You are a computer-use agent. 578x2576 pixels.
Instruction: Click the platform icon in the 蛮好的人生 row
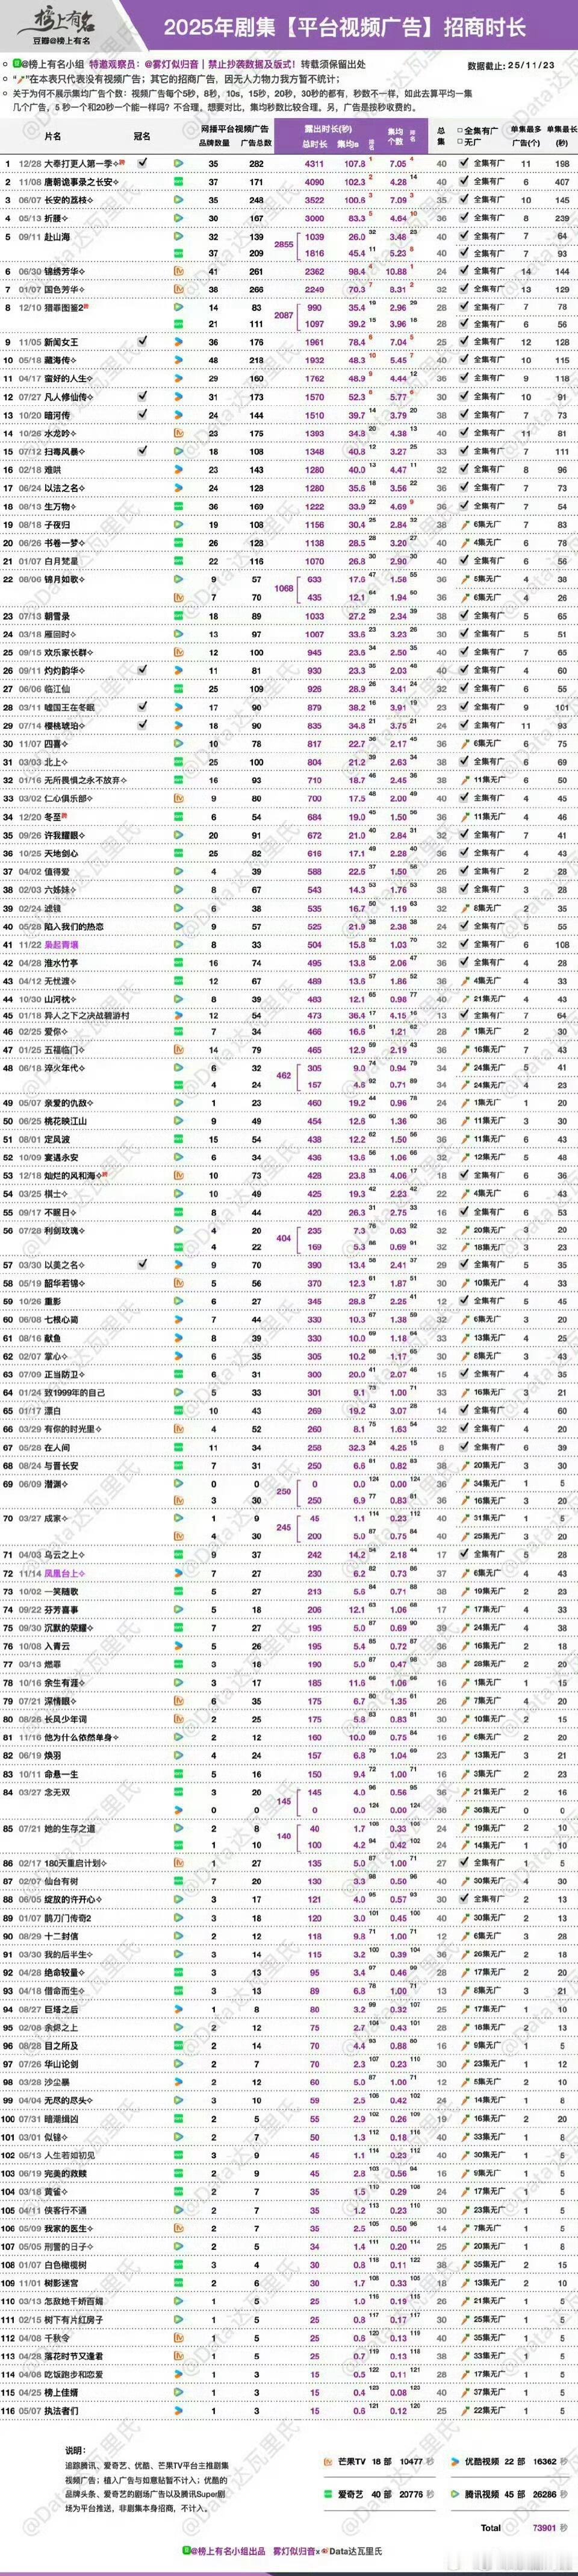click(179, 379)
